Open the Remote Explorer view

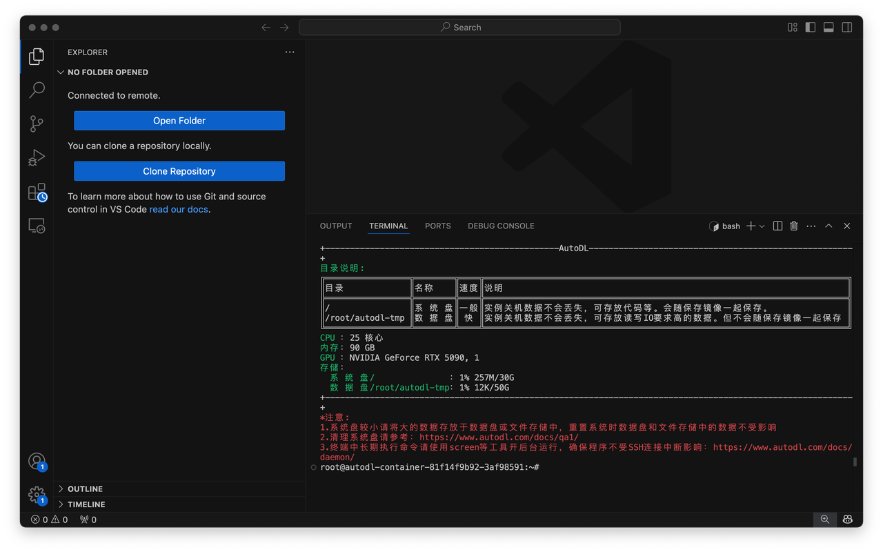[37, 226]
